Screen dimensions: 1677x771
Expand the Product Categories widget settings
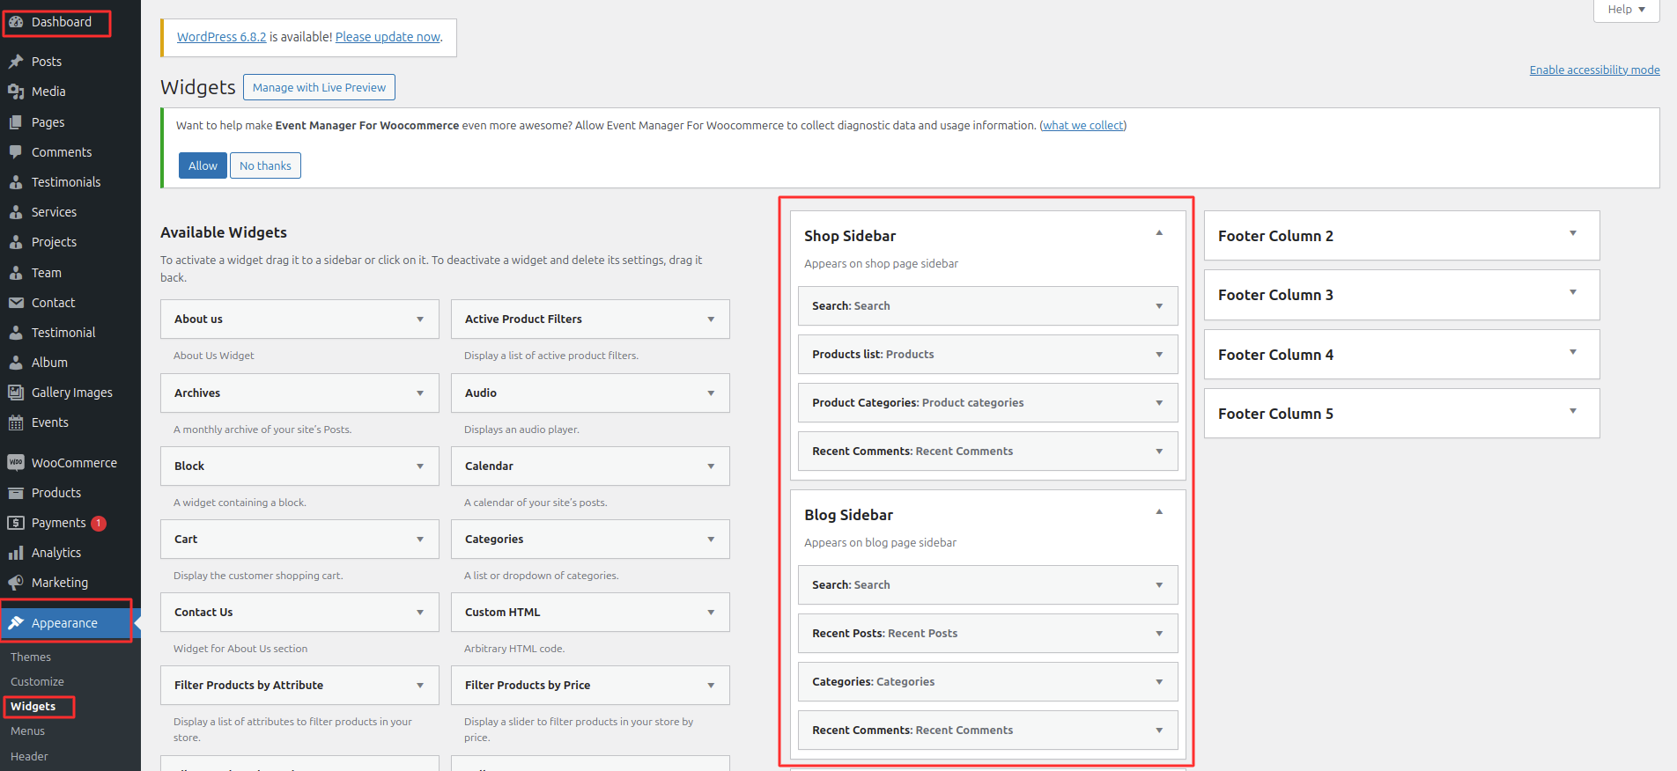coord(1159,403)
